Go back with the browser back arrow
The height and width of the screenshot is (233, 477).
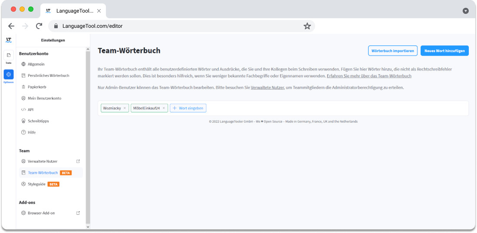coord(11,26)
